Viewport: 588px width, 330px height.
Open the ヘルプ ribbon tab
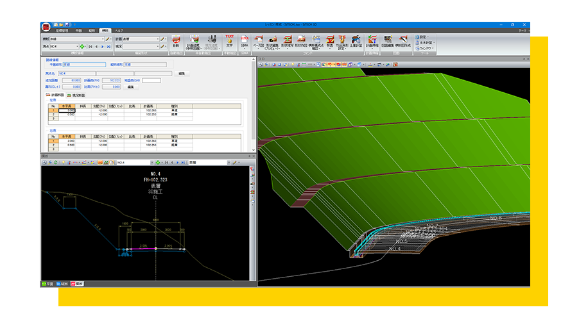[x=119, y=31]
